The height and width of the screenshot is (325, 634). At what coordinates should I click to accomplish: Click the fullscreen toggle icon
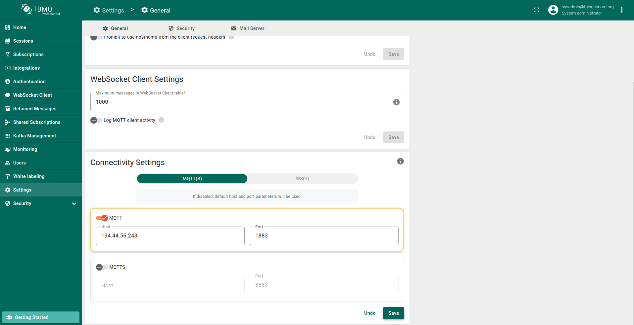click(x=537, y=10)
